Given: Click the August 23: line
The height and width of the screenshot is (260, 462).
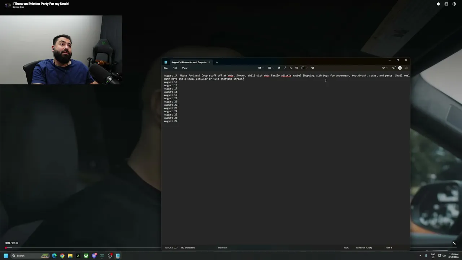Looking at the screenshot, I should tap(171, 108).
